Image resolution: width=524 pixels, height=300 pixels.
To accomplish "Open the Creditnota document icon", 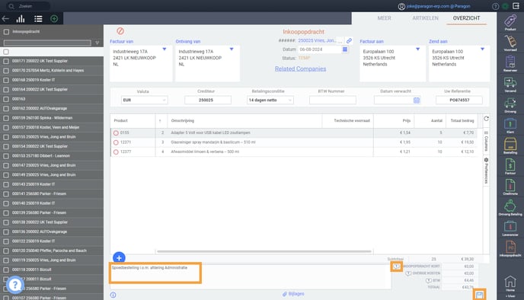I will [x=510, y=185].
